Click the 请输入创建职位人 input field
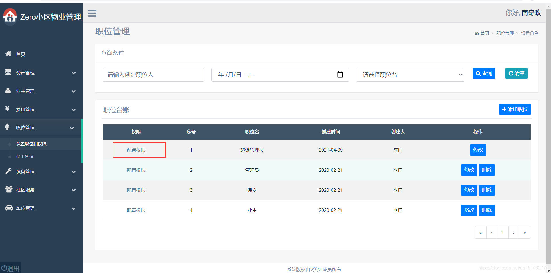 tap(153, 74)
